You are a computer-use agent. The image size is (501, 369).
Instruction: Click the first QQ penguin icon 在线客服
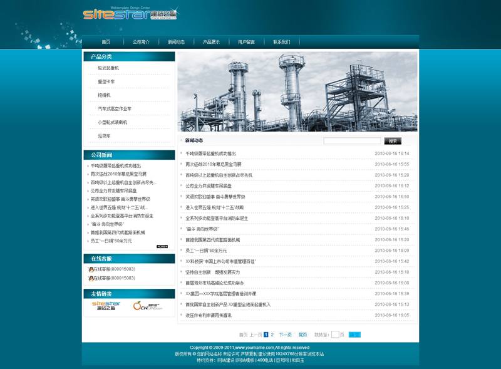click(x=91, y=269)
